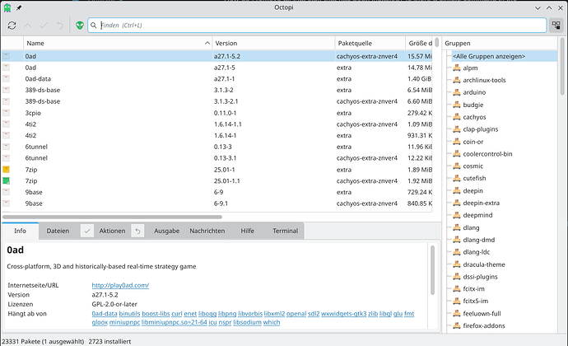
Task: Click the green alien AUR icon
Action: [80, 26]
